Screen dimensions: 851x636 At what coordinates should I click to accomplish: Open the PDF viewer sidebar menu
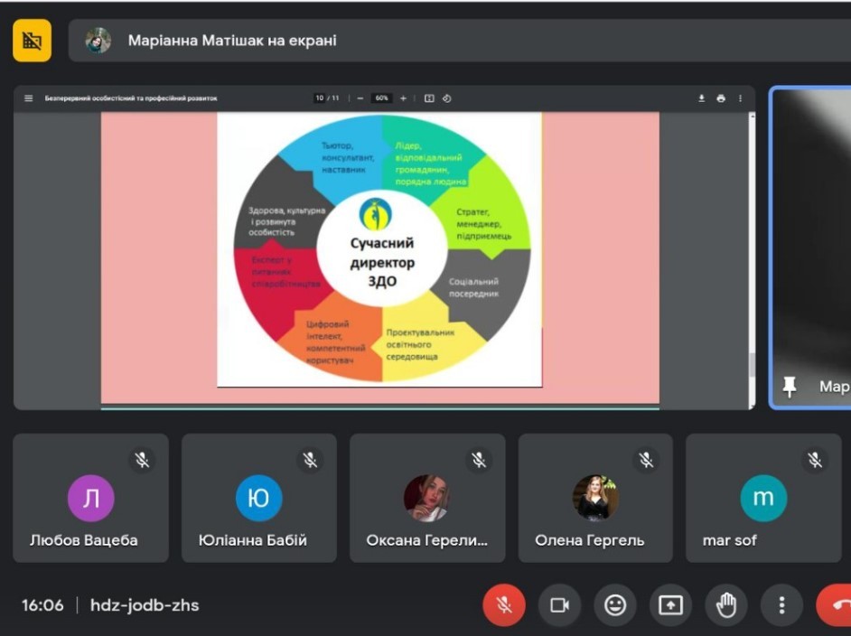(28, 98)
